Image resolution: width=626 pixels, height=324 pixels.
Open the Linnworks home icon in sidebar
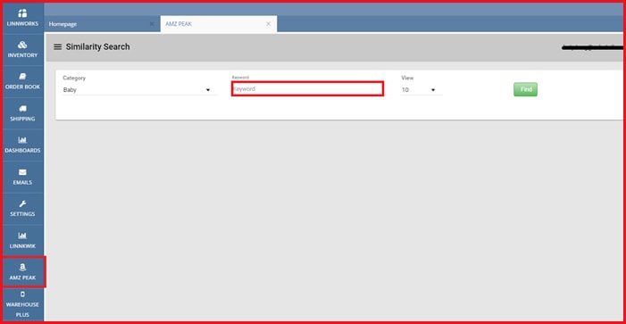tap(22, 13)
